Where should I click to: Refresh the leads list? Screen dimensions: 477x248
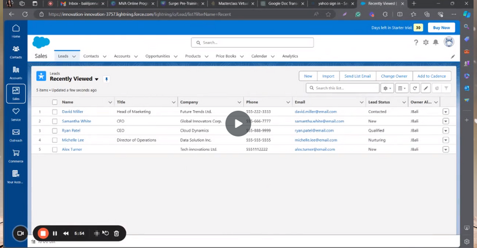point(414,88)
